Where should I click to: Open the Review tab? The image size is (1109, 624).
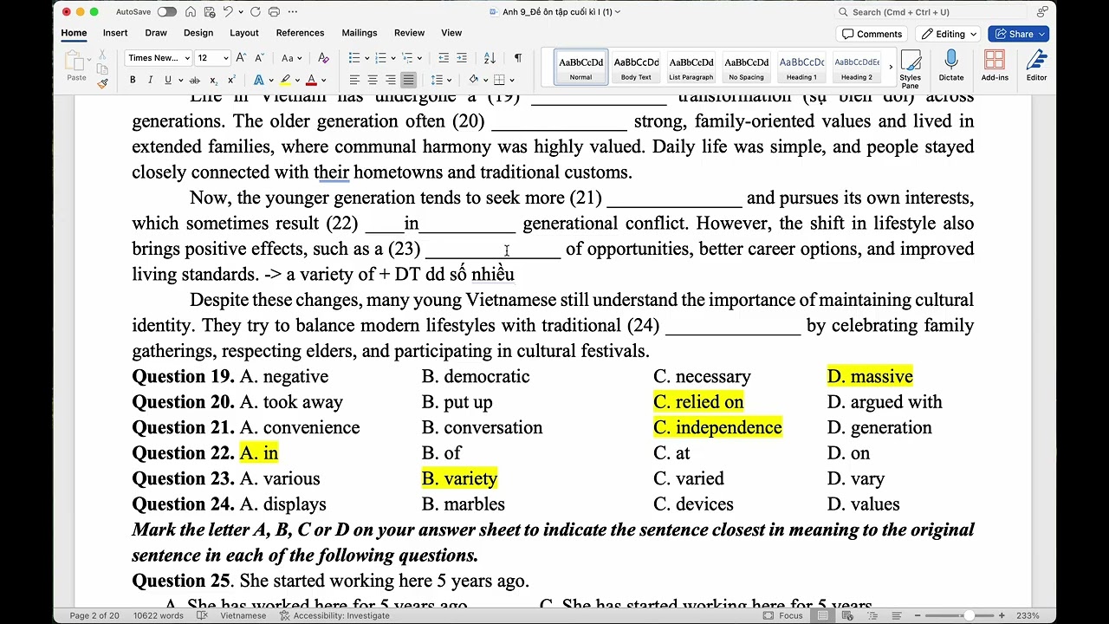tap(410, 33)
